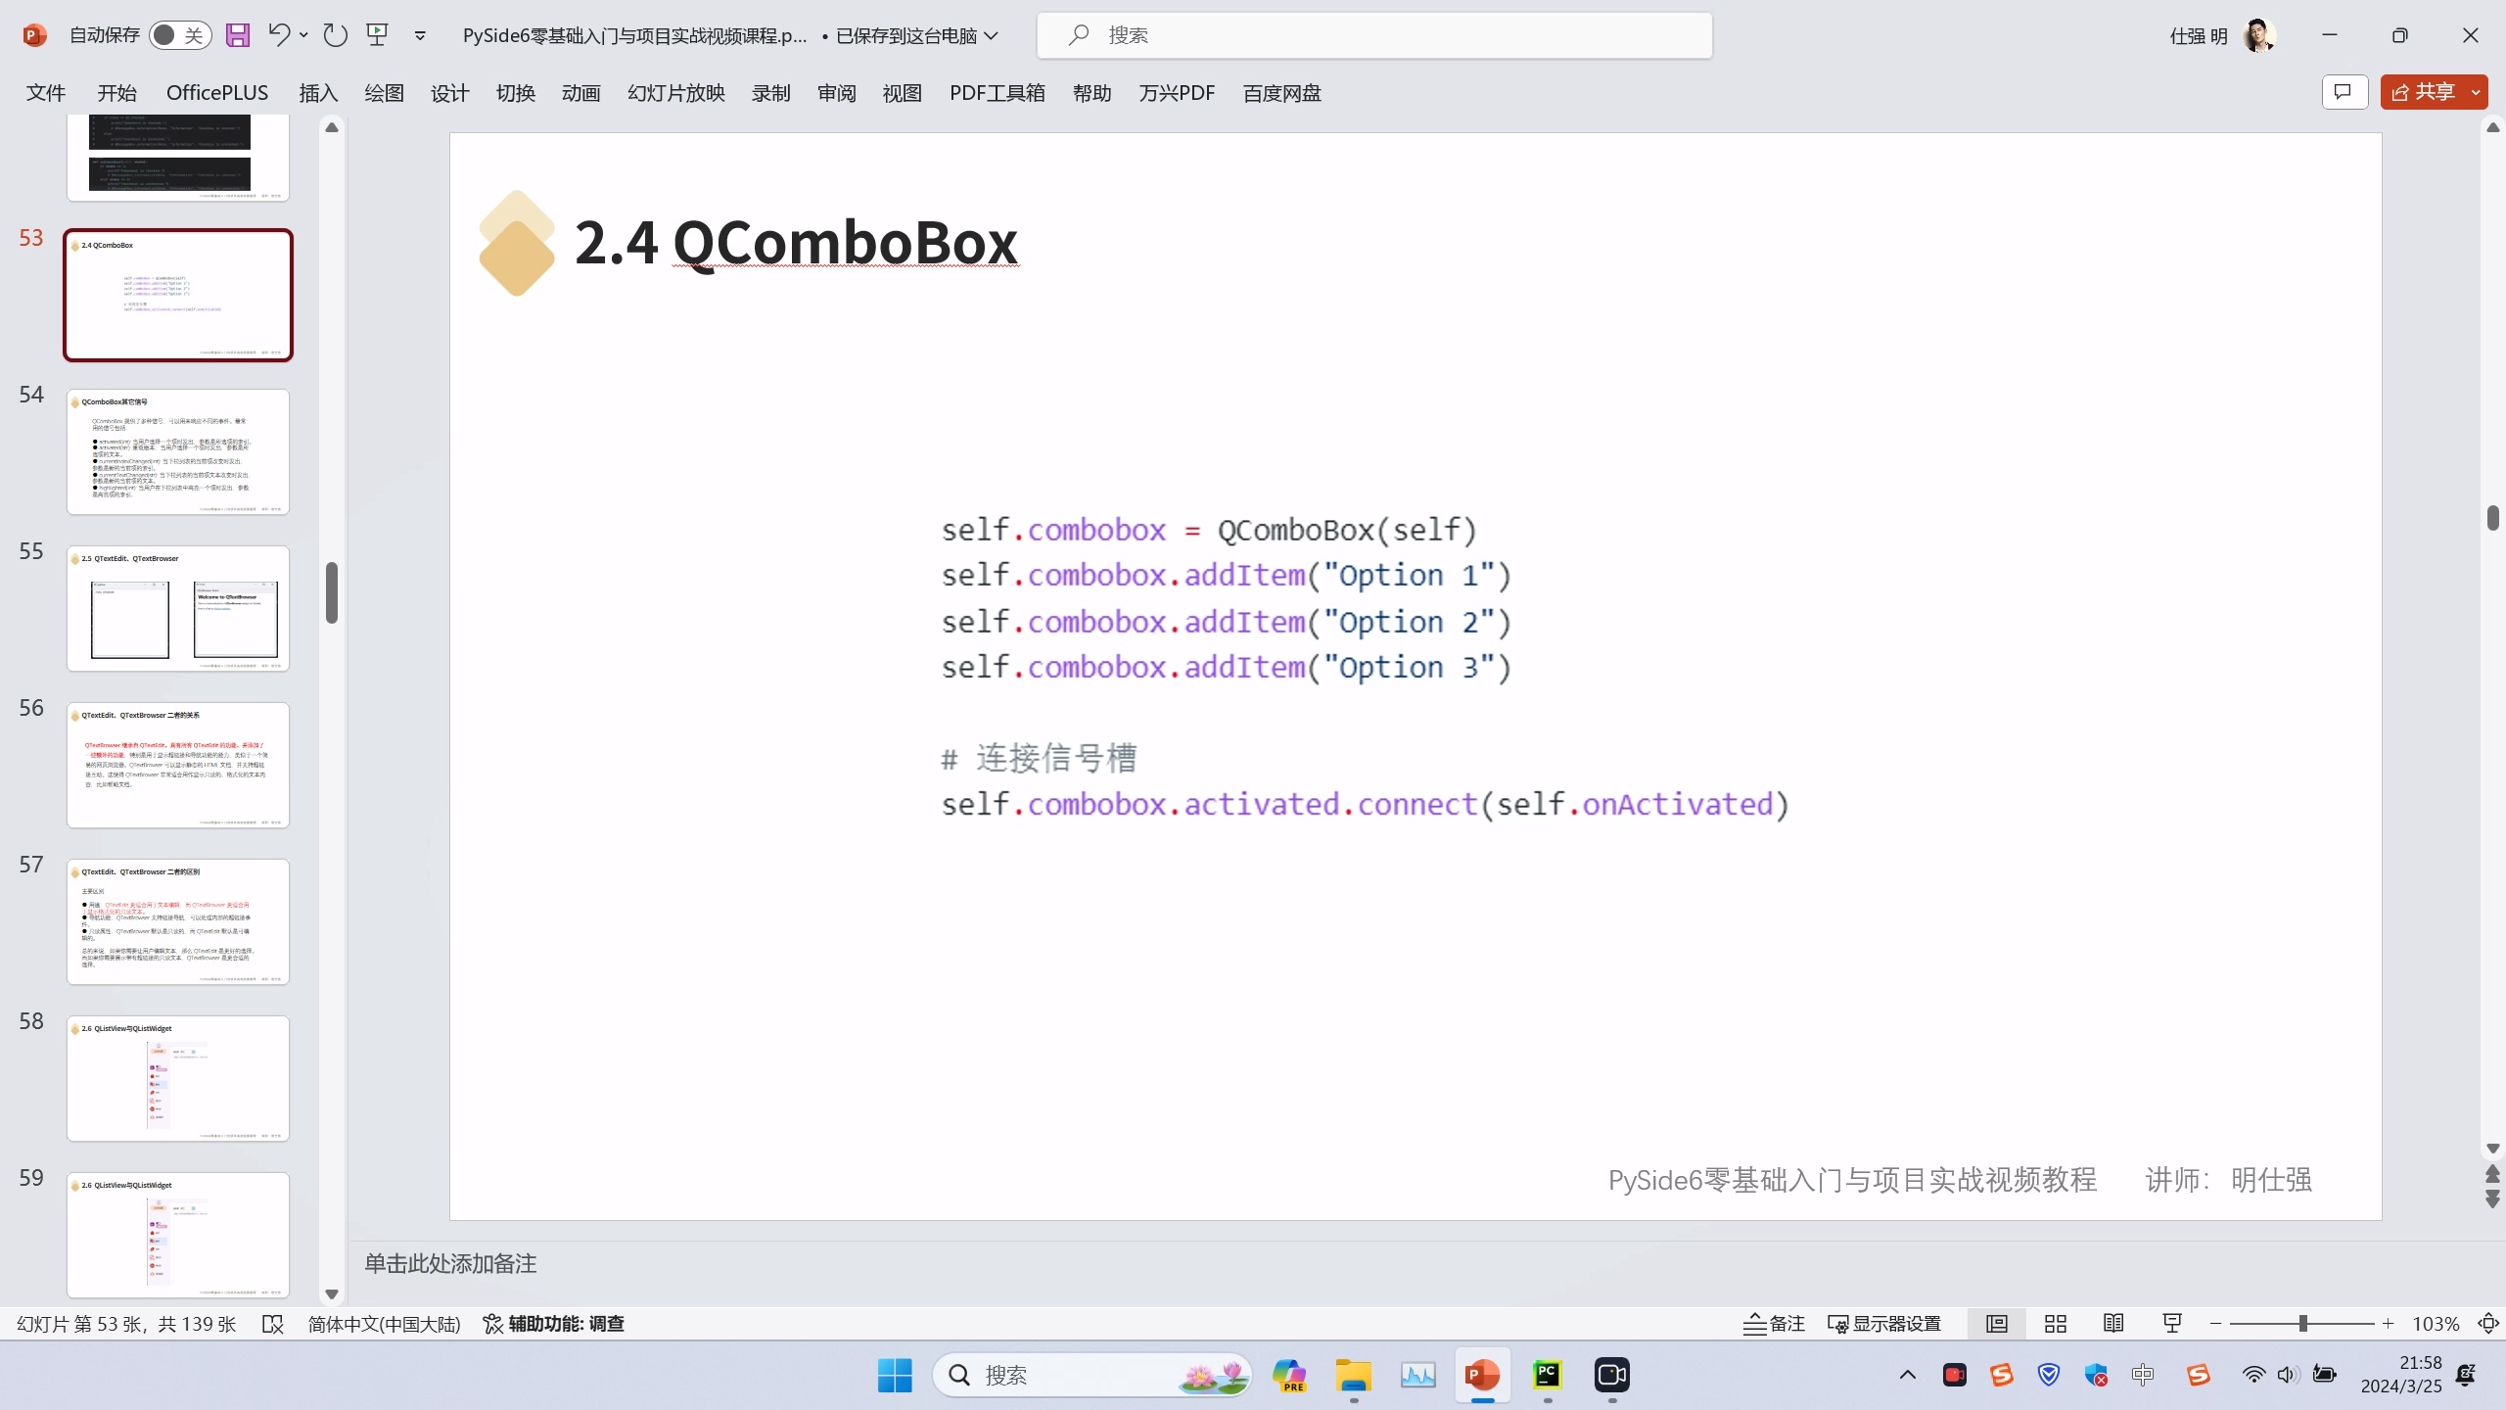2506x1410 pixels.
Task: Open the Customize Quick Access Toolbar dropdown
Action: tap(419, 34)
